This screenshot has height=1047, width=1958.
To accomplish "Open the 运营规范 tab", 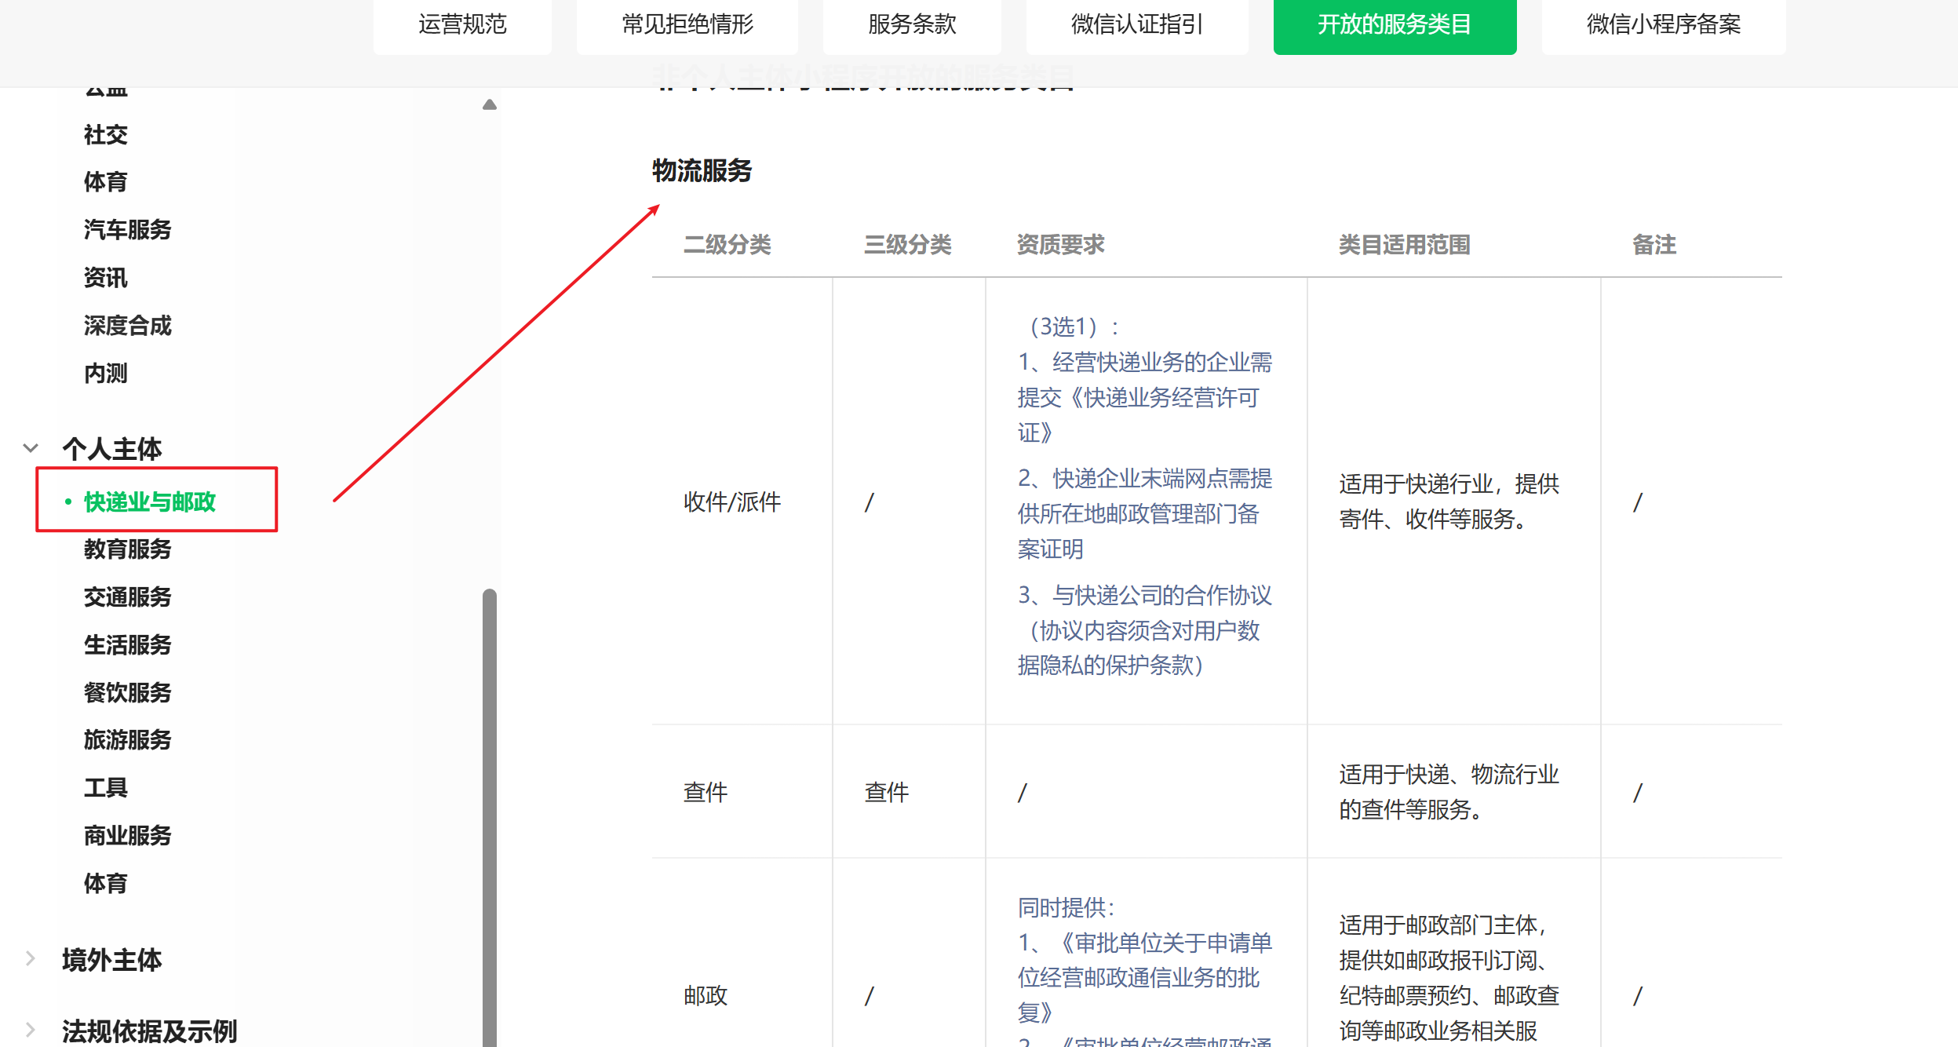I will [x=462, y=24].
